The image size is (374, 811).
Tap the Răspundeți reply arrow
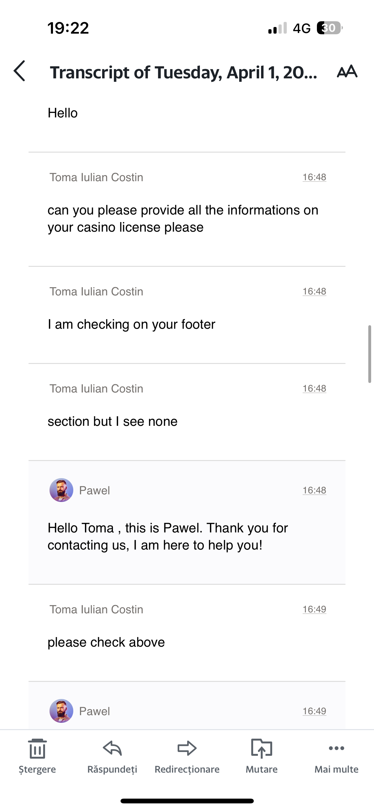pos(112,749)
